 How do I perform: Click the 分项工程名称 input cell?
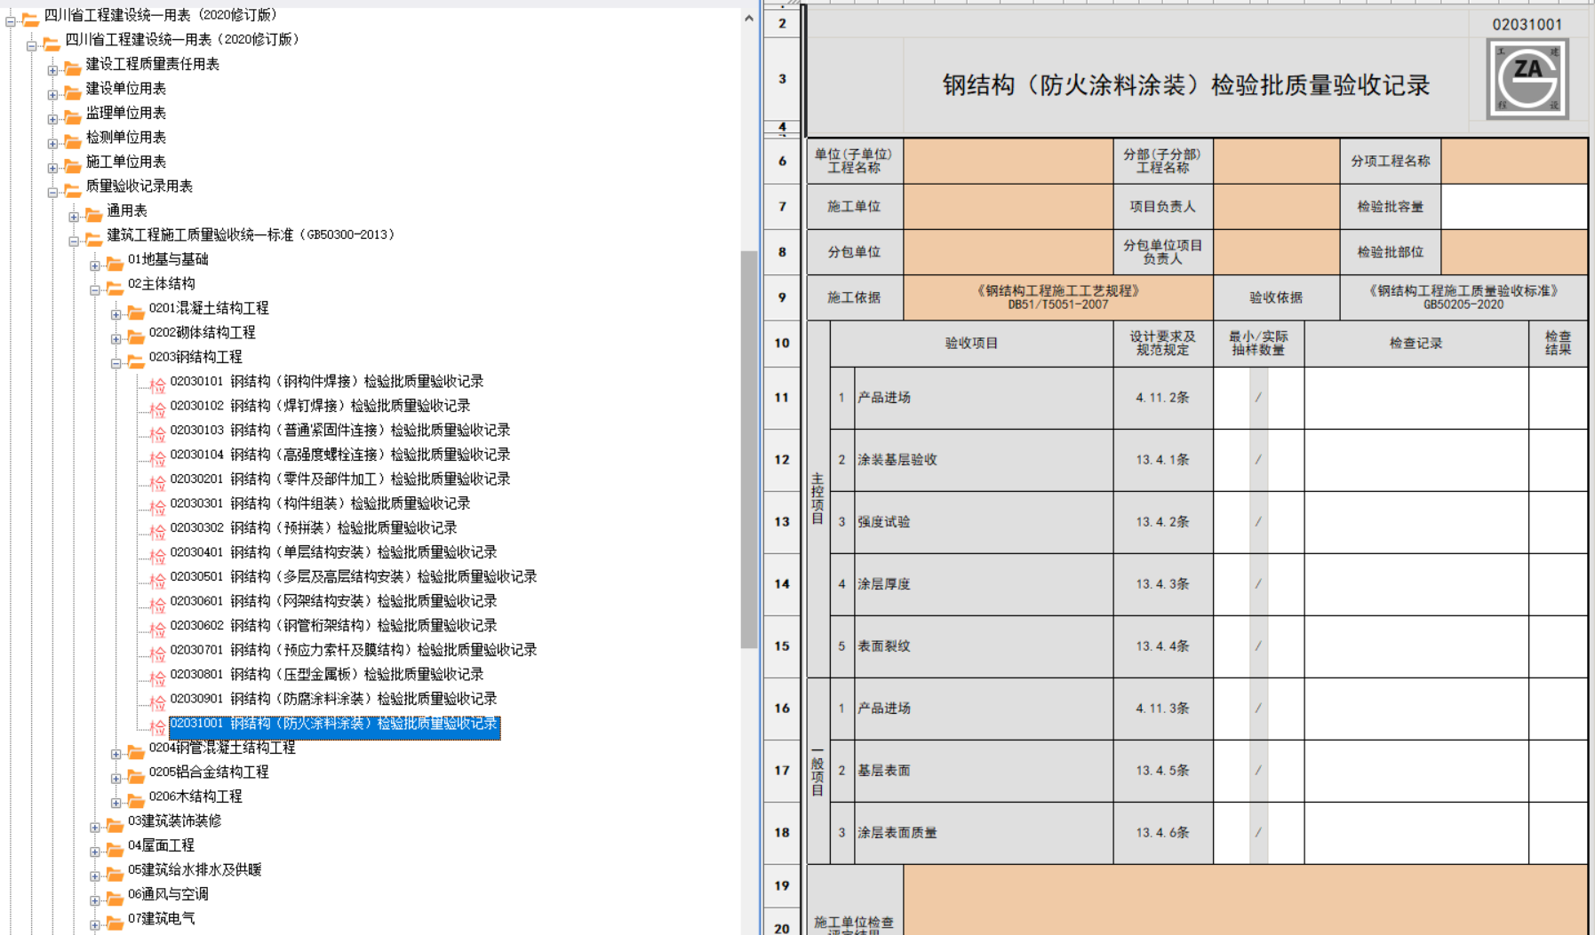click(x=1514, y=161)
